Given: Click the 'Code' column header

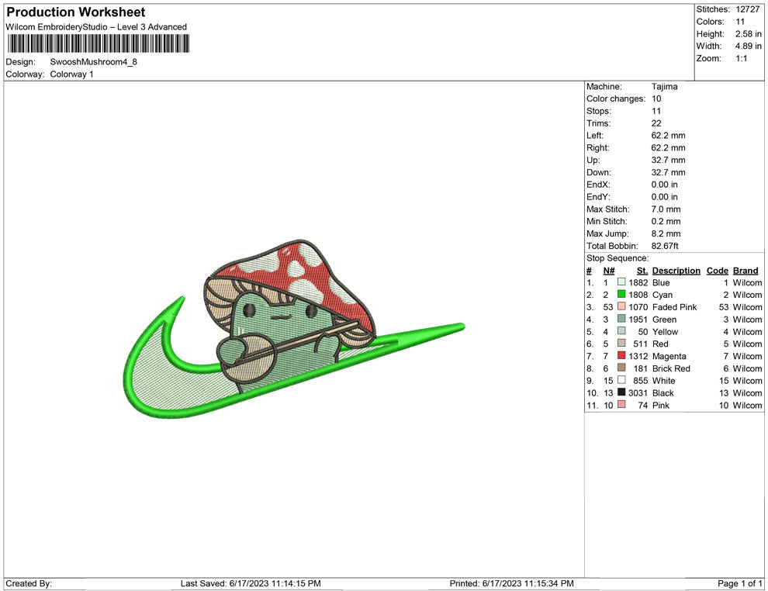Looking at the screenshot, I should [x=718, y=270].
